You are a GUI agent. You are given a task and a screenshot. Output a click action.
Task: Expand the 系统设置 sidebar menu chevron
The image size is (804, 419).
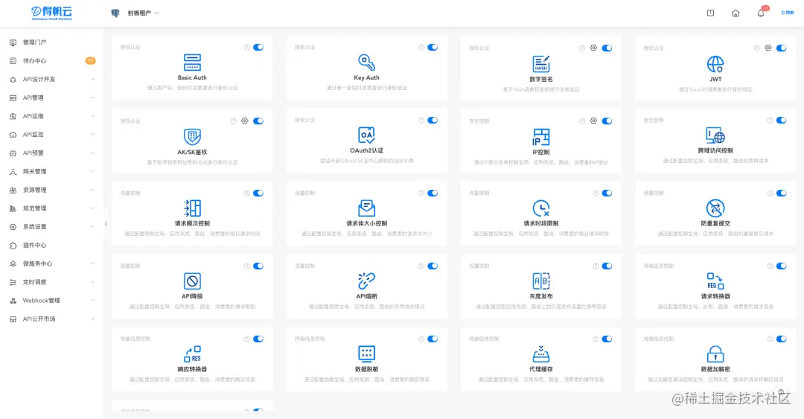(92, 227)
